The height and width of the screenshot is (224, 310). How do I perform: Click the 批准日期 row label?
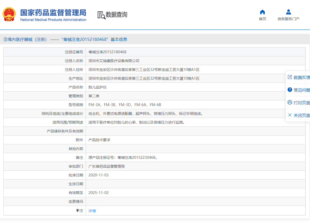(76, 175)
